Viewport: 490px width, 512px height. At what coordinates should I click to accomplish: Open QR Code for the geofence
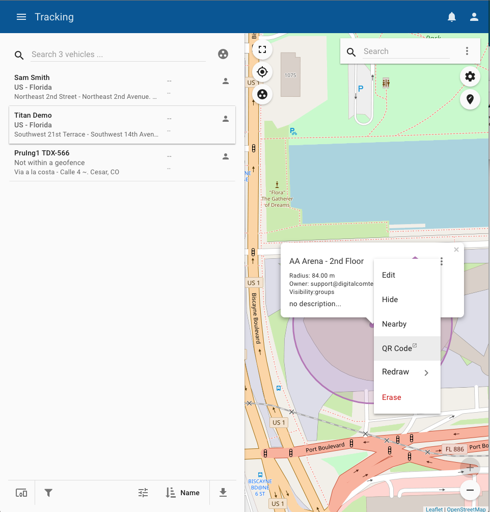click(x=407, y=348)
